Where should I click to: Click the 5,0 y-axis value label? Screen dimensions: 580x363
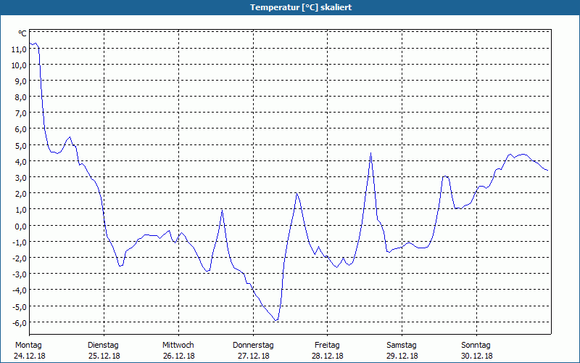coord(20,146)
